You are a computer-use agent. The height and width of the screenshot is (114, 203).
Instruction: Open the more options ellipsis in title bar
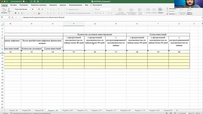(x=49, y=1)
